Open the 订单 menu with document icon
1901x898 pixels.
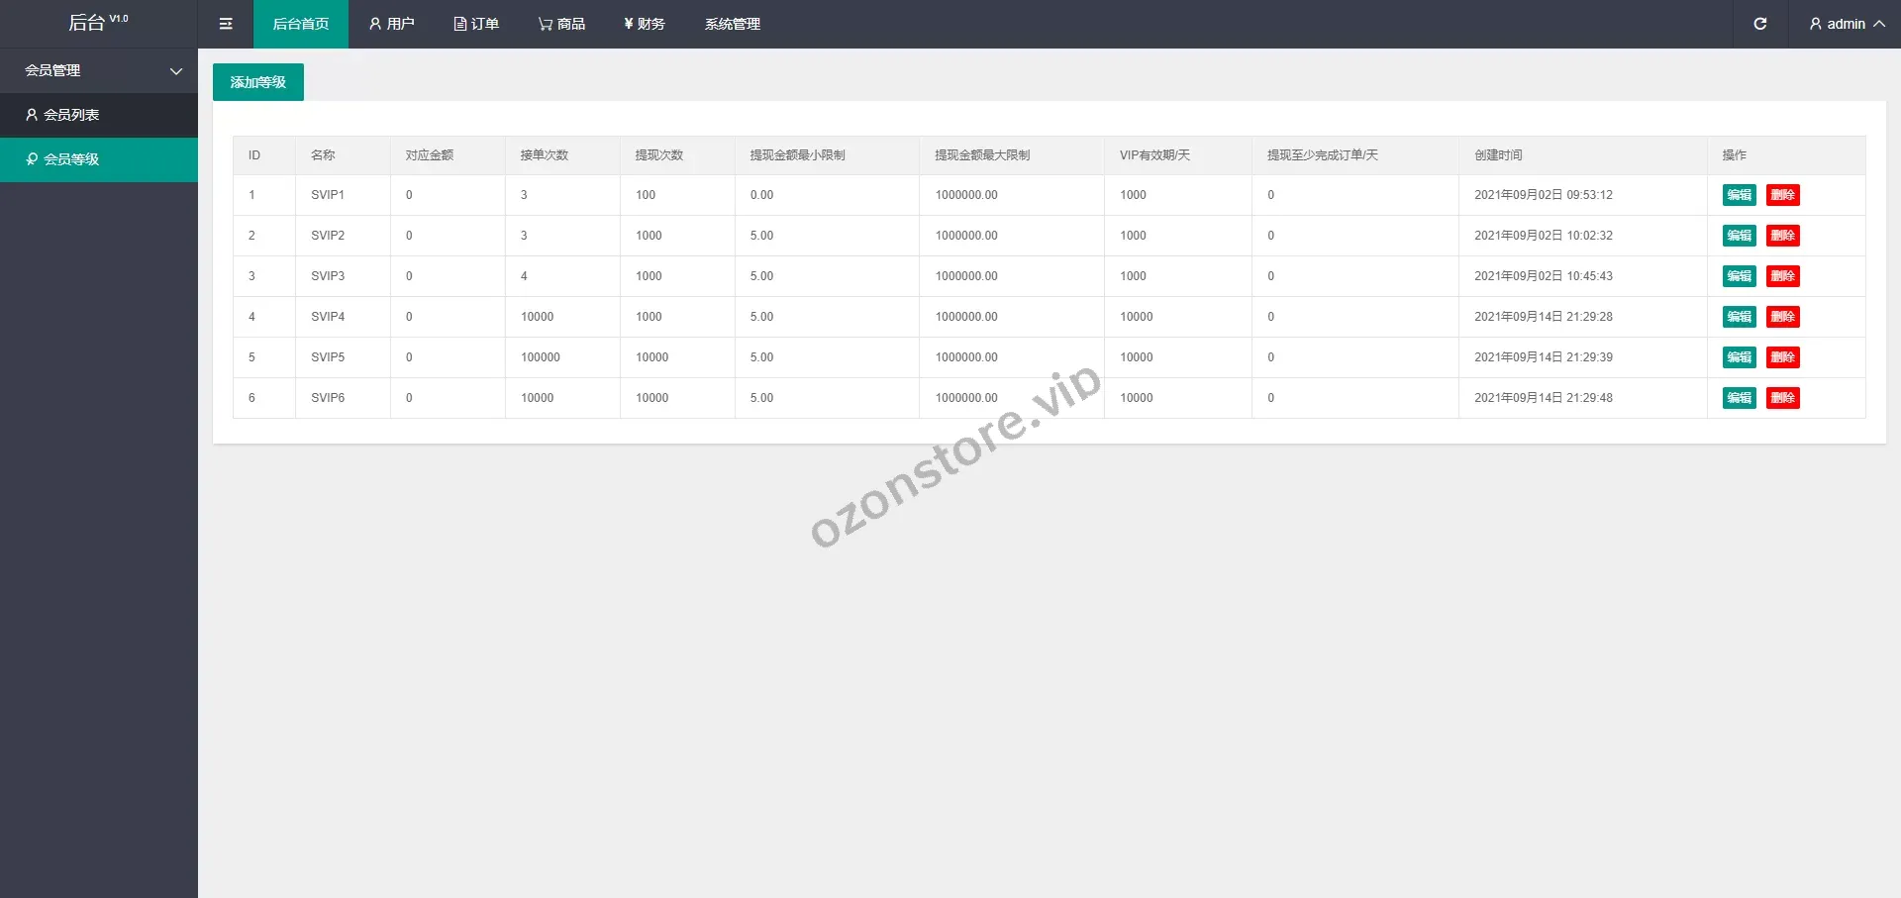point(476,24)
